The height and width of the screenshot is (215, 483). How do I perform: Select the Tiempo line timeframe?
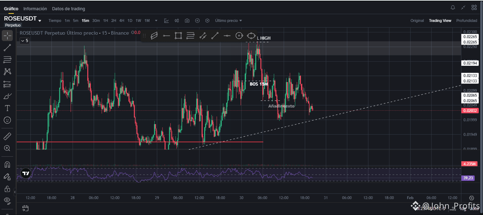coord(55,21)
